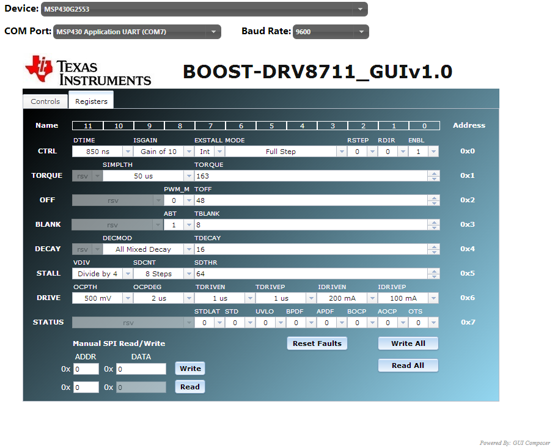The height and width of the screenshot is (448, 555).
Task: Click the bit 0 column header cell
Action: [x=424, y=126]
